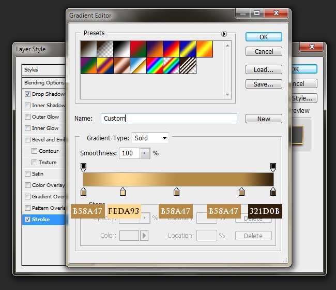Enable the Outer Glow checkbox

pyautogui.click(x=27, y=117)
